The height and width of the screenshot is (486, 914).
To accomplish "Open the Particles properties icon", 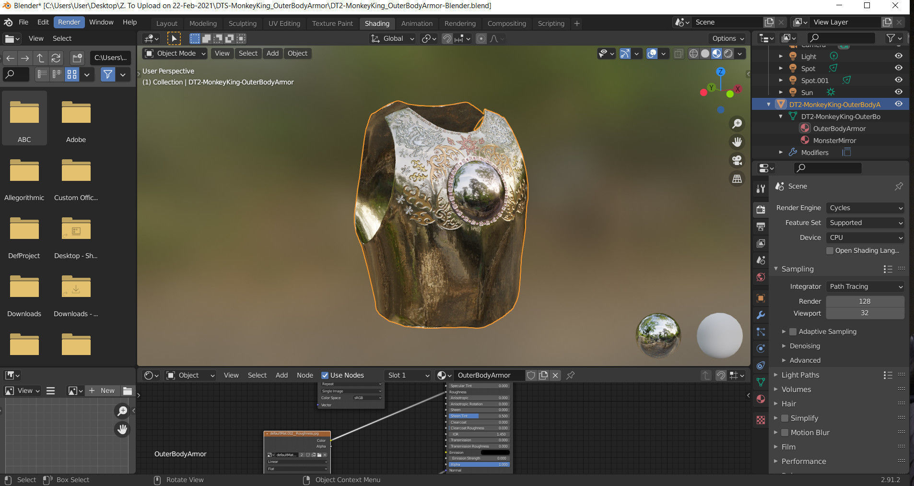I will (x=761, y=332).
